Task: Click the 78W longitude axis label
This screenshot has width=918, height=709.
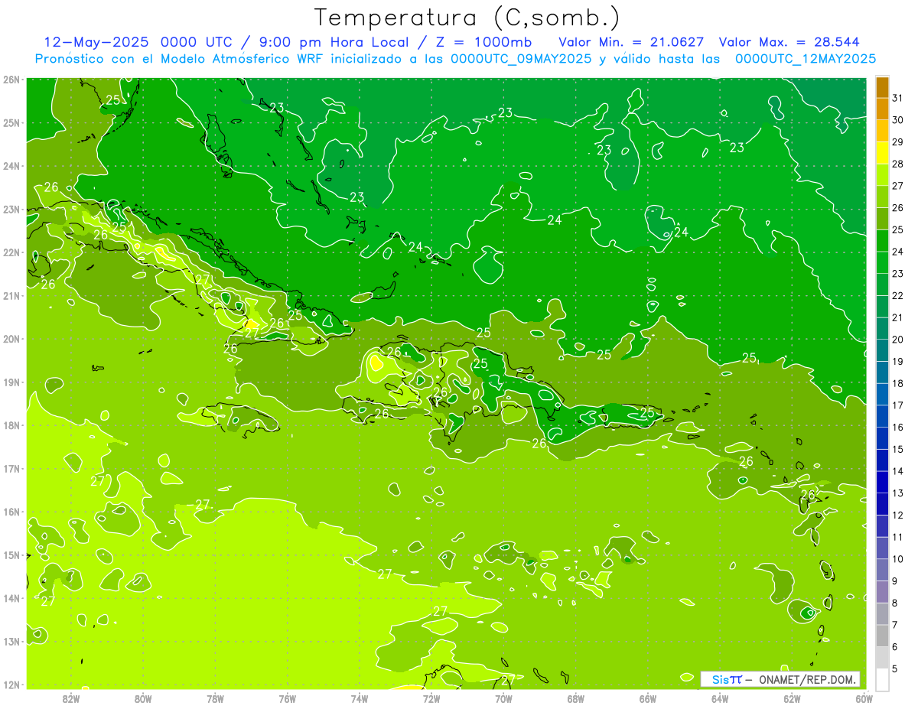Action: point(215,698)
